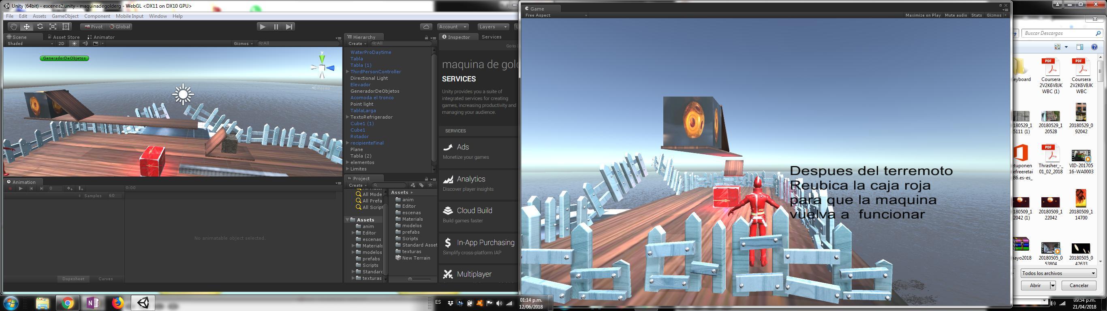
Task: Open the Shaded draw mode dropdown
Action: [x=30, y=43]
